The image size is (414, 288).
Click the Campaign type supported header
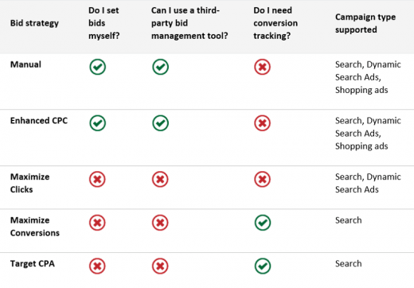click(x=365, y=23)
